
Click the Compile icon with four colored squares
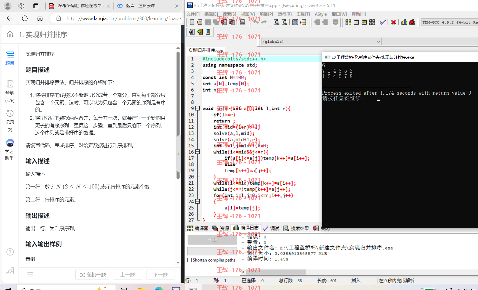pos(348,22)
